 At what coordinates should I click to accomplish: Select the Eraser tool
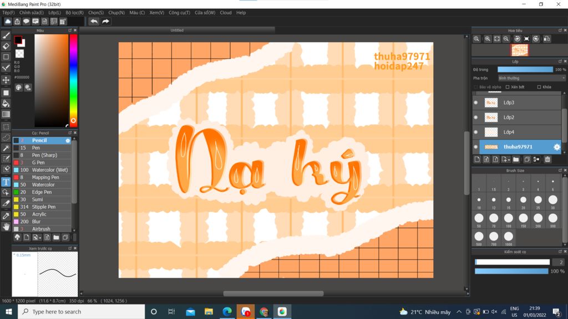point(6,47)
